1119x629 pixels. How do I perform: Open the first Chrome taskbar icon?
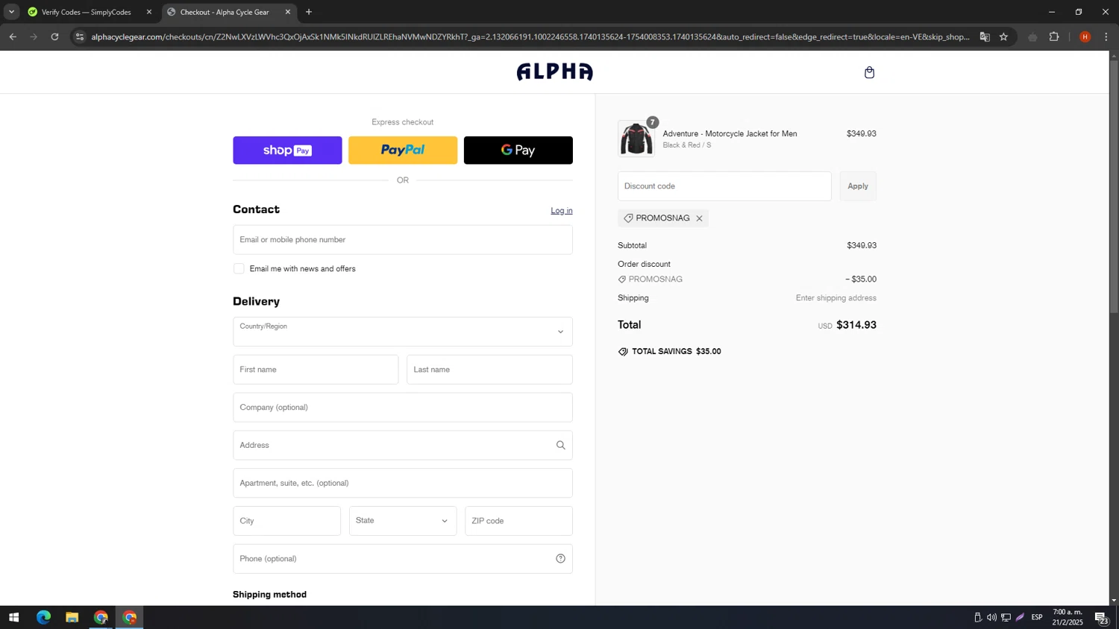(101, 618)
